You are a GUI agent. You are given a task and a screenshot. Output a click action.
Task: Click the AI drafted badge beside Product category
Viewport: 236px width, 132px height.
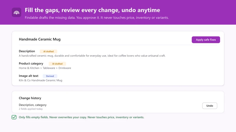pos(57,64)
